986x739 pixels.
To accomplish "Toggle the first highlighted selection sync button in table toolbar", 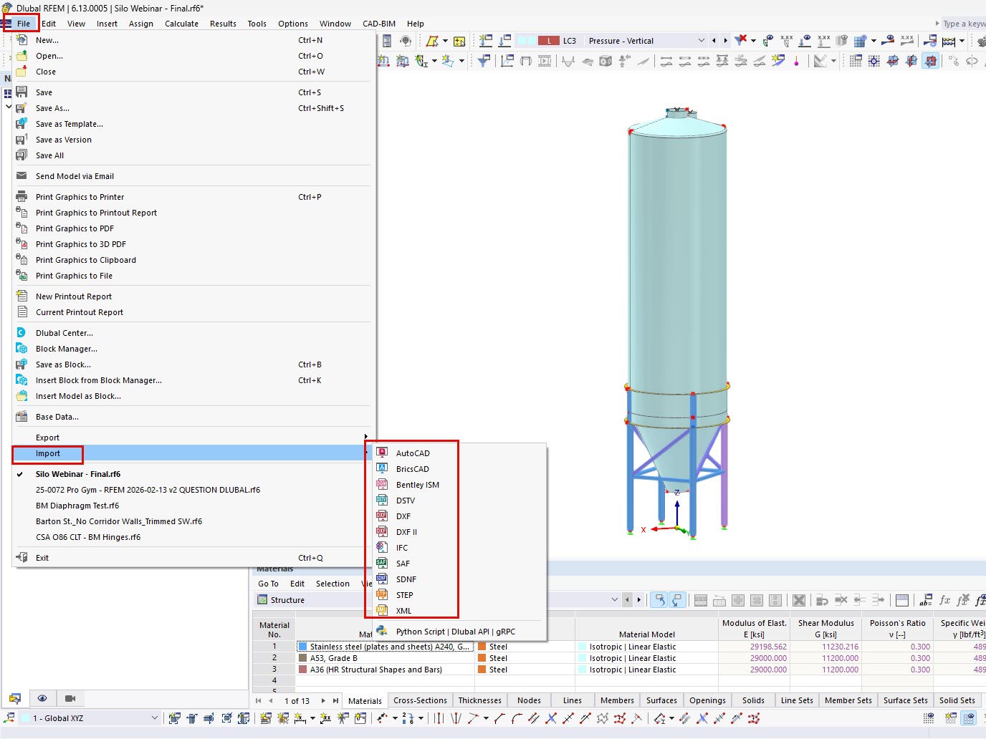I will coord(658,600).
